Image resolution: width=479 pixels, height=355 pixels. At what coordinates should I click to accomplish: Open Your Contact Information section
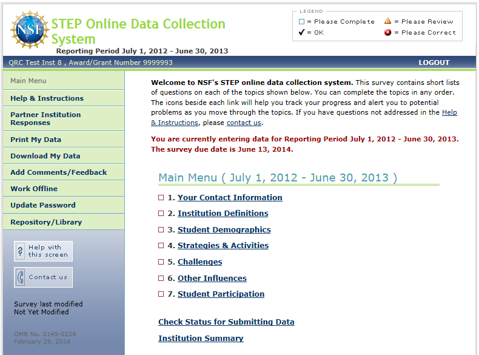coord(230,198)
